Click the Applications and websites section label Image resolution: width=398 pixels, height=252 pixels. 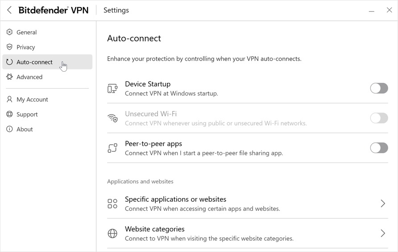[140, 182]
